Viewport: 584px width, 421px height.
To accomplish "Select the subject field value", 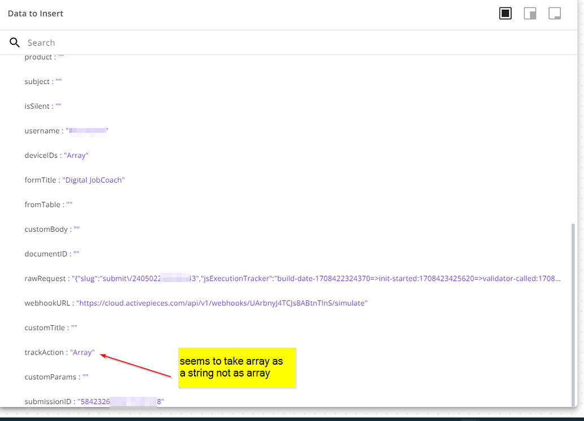I will 59,81.
